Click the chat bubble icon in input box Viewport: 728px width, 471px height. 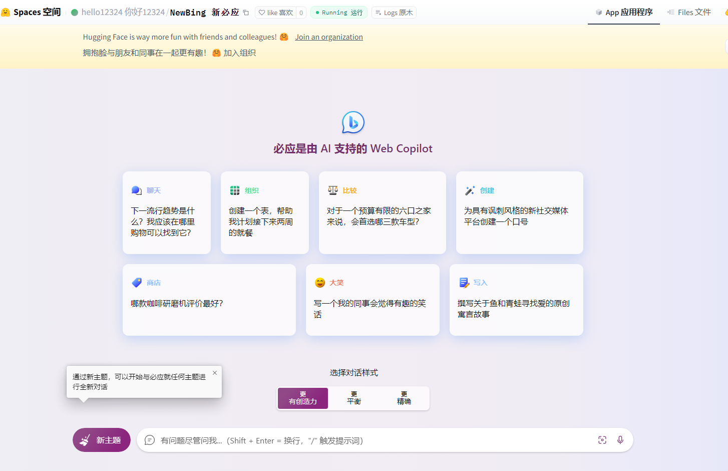(149, 440)
